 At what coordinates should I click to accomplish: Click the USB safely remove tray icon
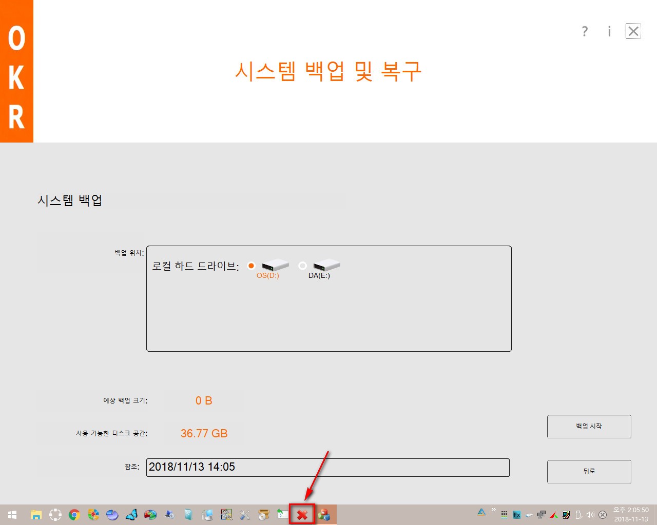click(x=578, y=515)
